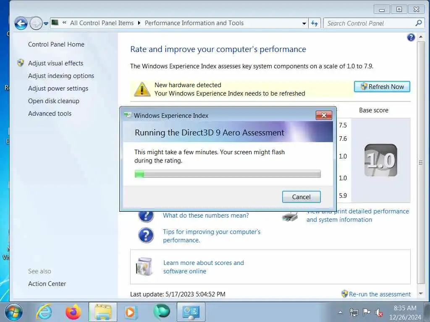Viewport: 430px width, 322px height.
Task: Click the 1.0 base score badge
Action: (380, 161)
